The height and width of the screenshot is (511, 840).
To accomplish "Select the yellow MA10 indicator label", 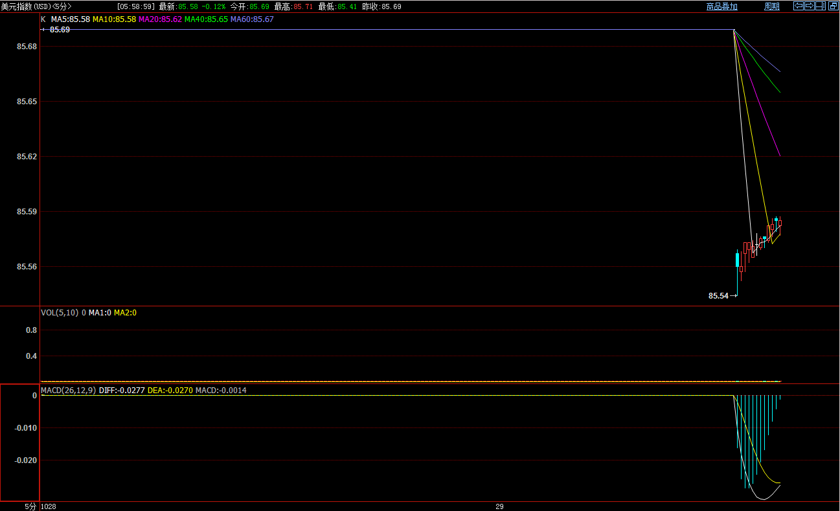I will pyautogui.click(x=114, y=19).
